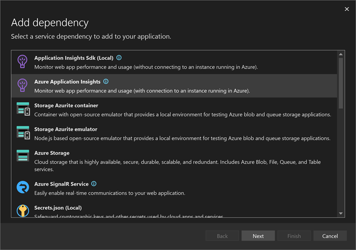This screenshot has height=250, width=356.
Task: Click description 'with connection to an instance'
Action: click(142, 90)
